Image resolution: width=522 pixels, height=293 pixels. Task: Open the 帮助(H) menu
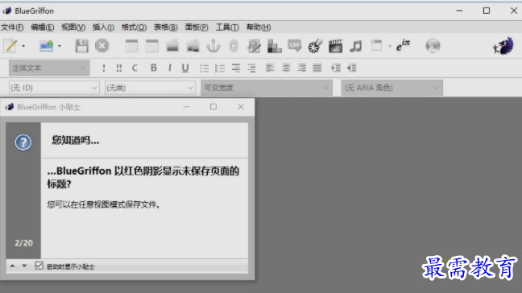click(259, 27)
